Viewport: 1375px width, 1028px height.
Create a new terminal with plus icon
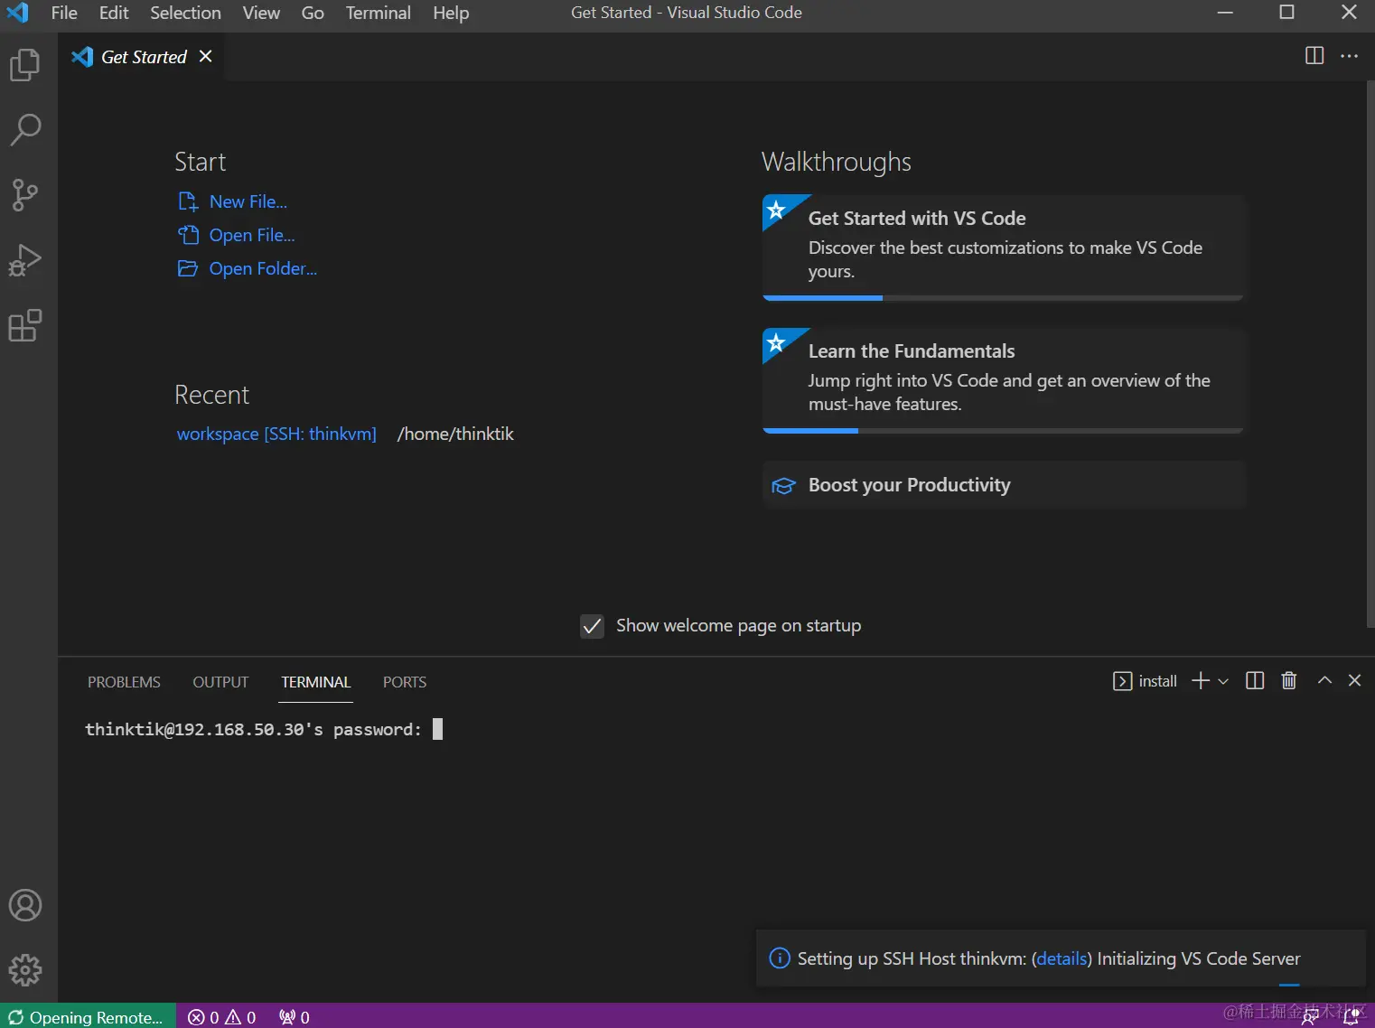(x=1200, y=680)
